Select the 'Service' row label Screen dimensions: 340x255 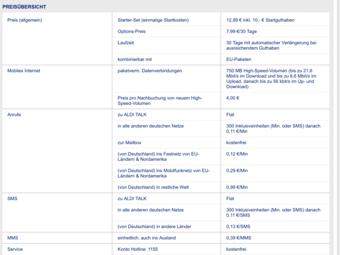coord(15,249)
